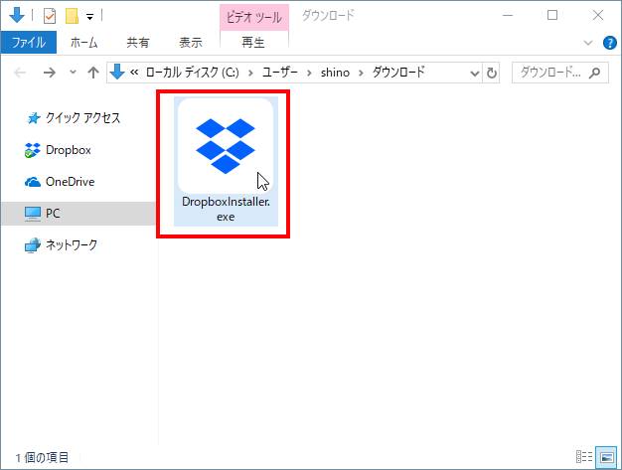The image size is (622, 470).
Task: Click the ダウンロード search box
Action: (x=559, y=73)
